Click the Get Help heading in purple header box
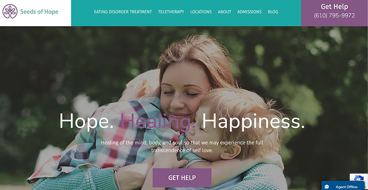The width and height of the screenshot is (368, 190). 334,6
